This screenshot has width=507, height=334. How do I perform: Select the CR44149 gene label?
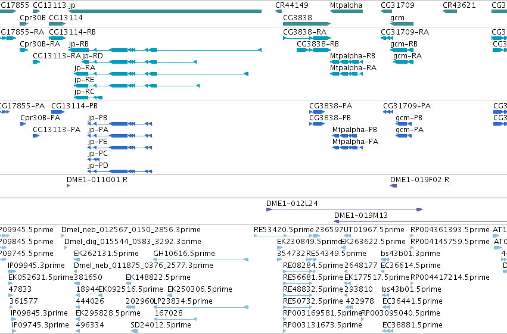[x=292, y=5]
